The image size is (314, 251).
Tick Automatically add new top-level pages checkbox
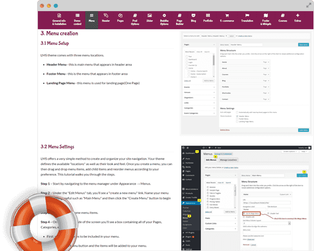(x=237, y=112)
